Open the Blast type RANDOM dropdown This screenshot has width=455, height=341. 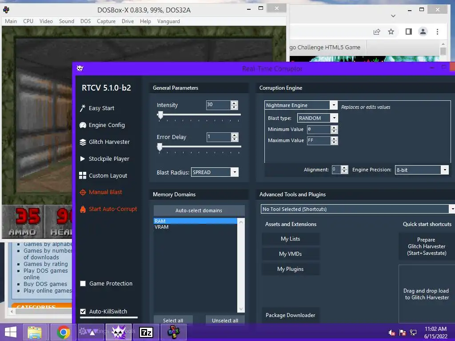point(334,118)
